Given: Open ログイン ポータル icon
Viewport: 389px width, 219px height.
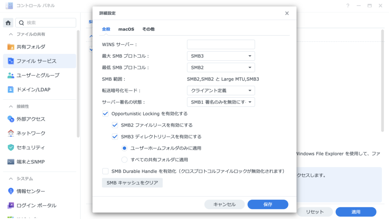Looking at the screenshot, I should tap(11, 205).
